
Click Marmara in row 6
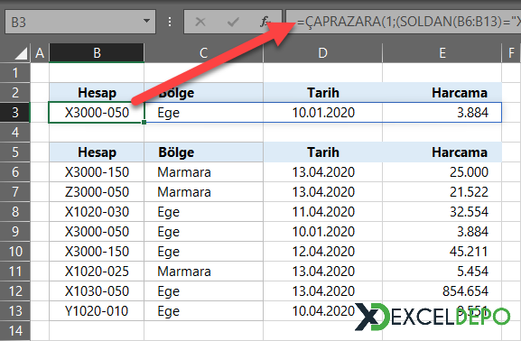(x=184, y=172)
